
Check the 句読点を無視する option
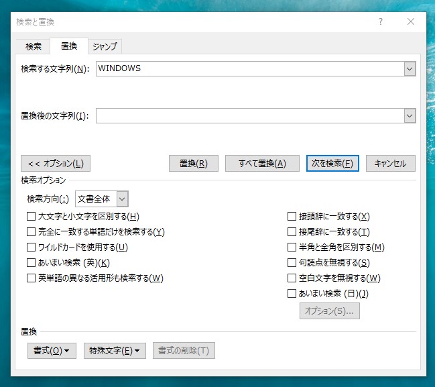(292, 263)
